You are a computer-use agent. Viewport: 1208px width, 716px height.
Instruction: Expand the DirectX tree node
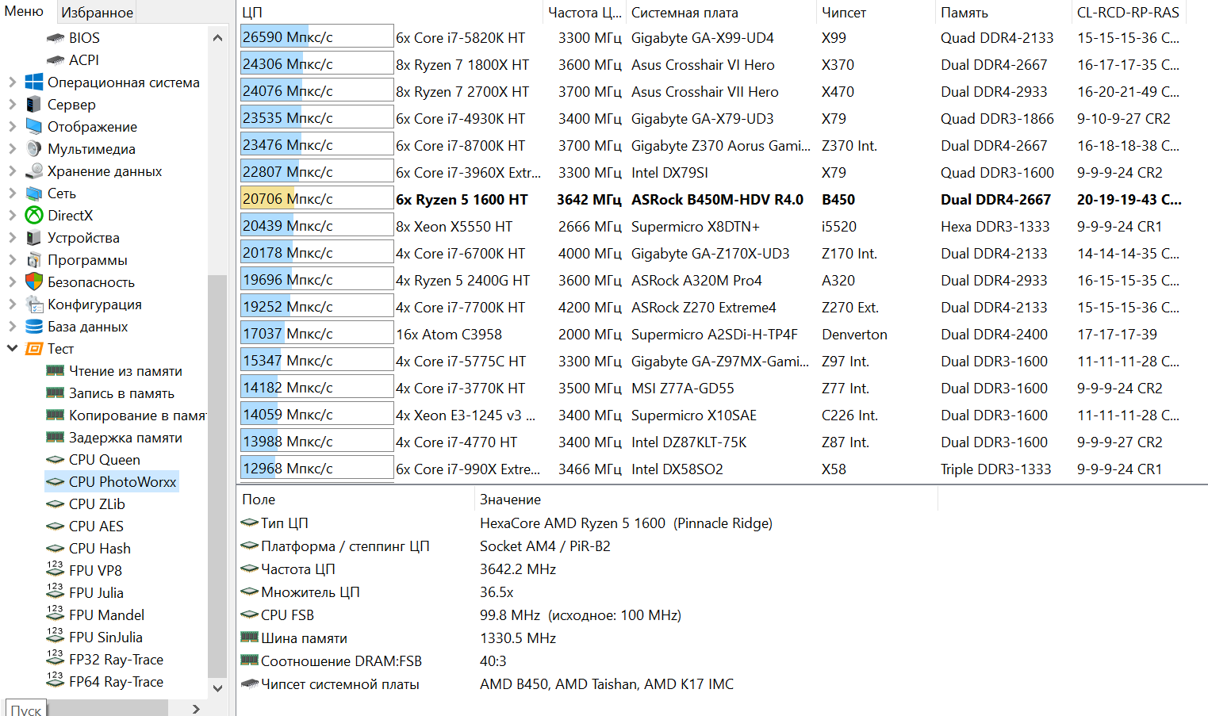[x=12, y=216]
